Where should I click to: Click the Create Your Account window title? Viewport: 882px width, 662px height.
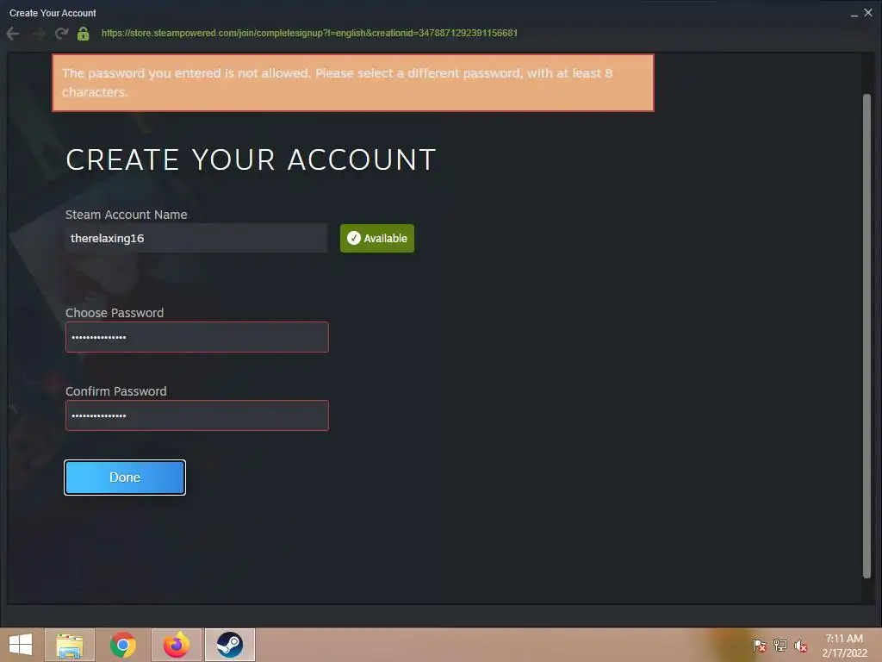pyautogui.click(x=53, y=13)
